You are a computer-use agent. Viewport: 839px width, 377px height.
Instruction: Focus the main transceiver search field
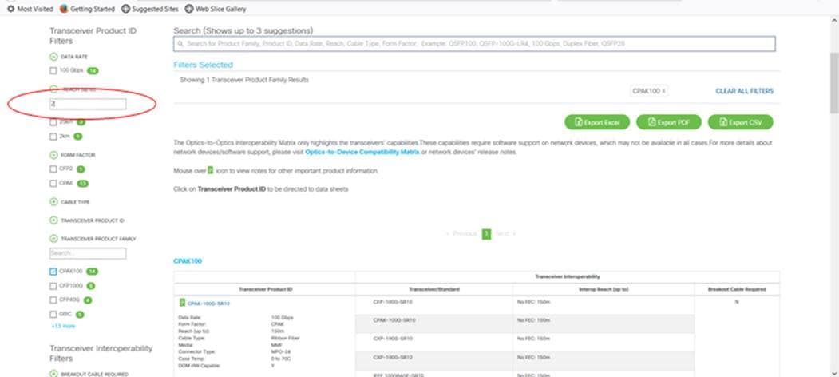coord(474,44)
